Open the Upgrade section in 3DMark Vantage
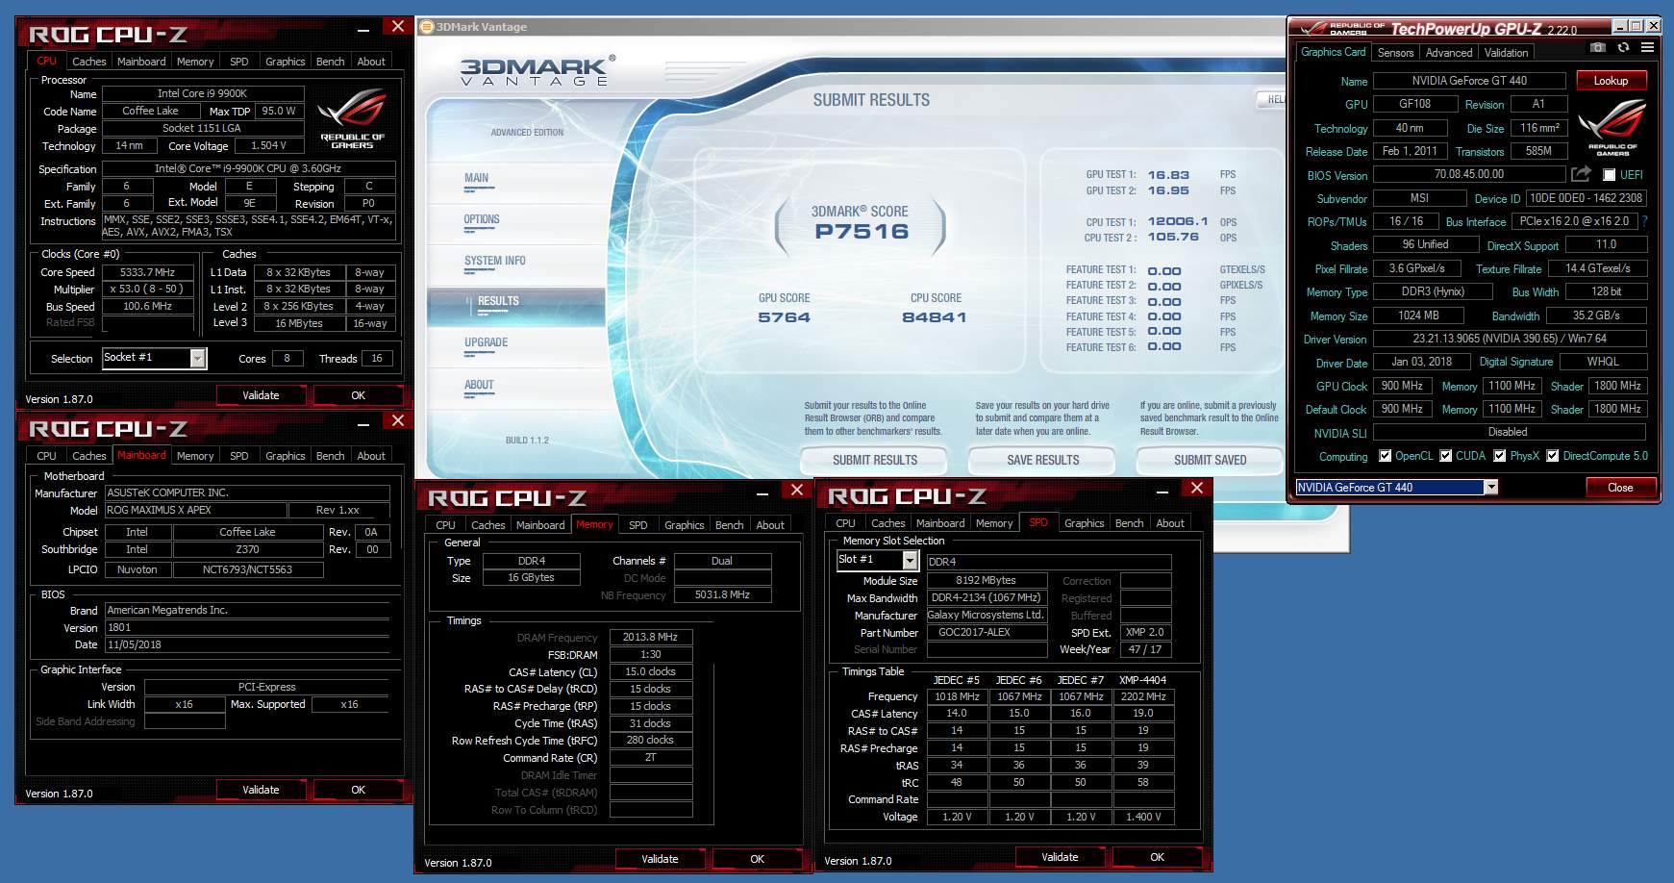The height and width of the screenshot is (883, 1674). (x=486, y=342)
